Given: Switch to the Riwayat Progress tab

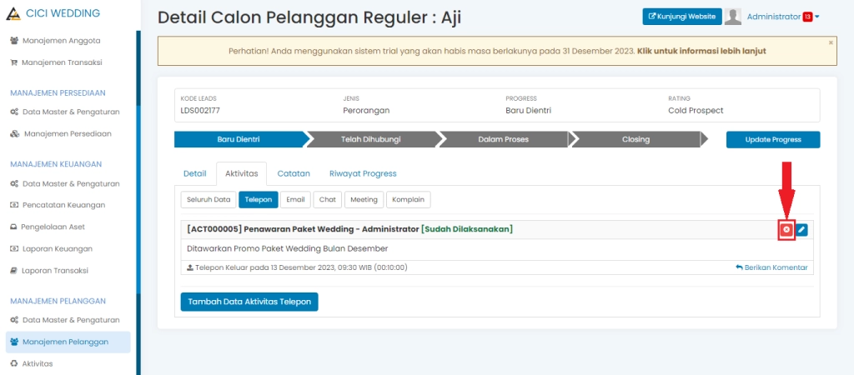Looking at the screenshot, I should (x=362, y=173).
